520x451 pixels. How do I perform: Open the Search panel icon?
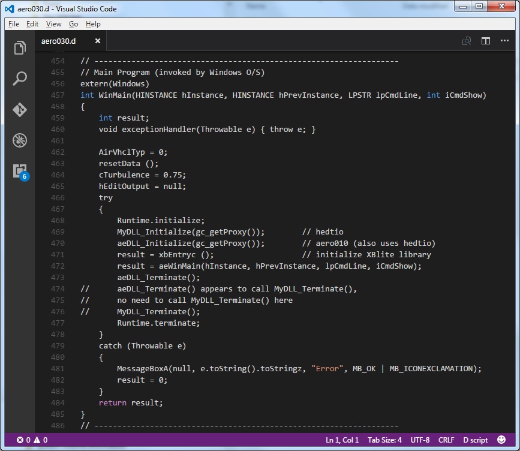pyautogui.click(x=20, y=79)
